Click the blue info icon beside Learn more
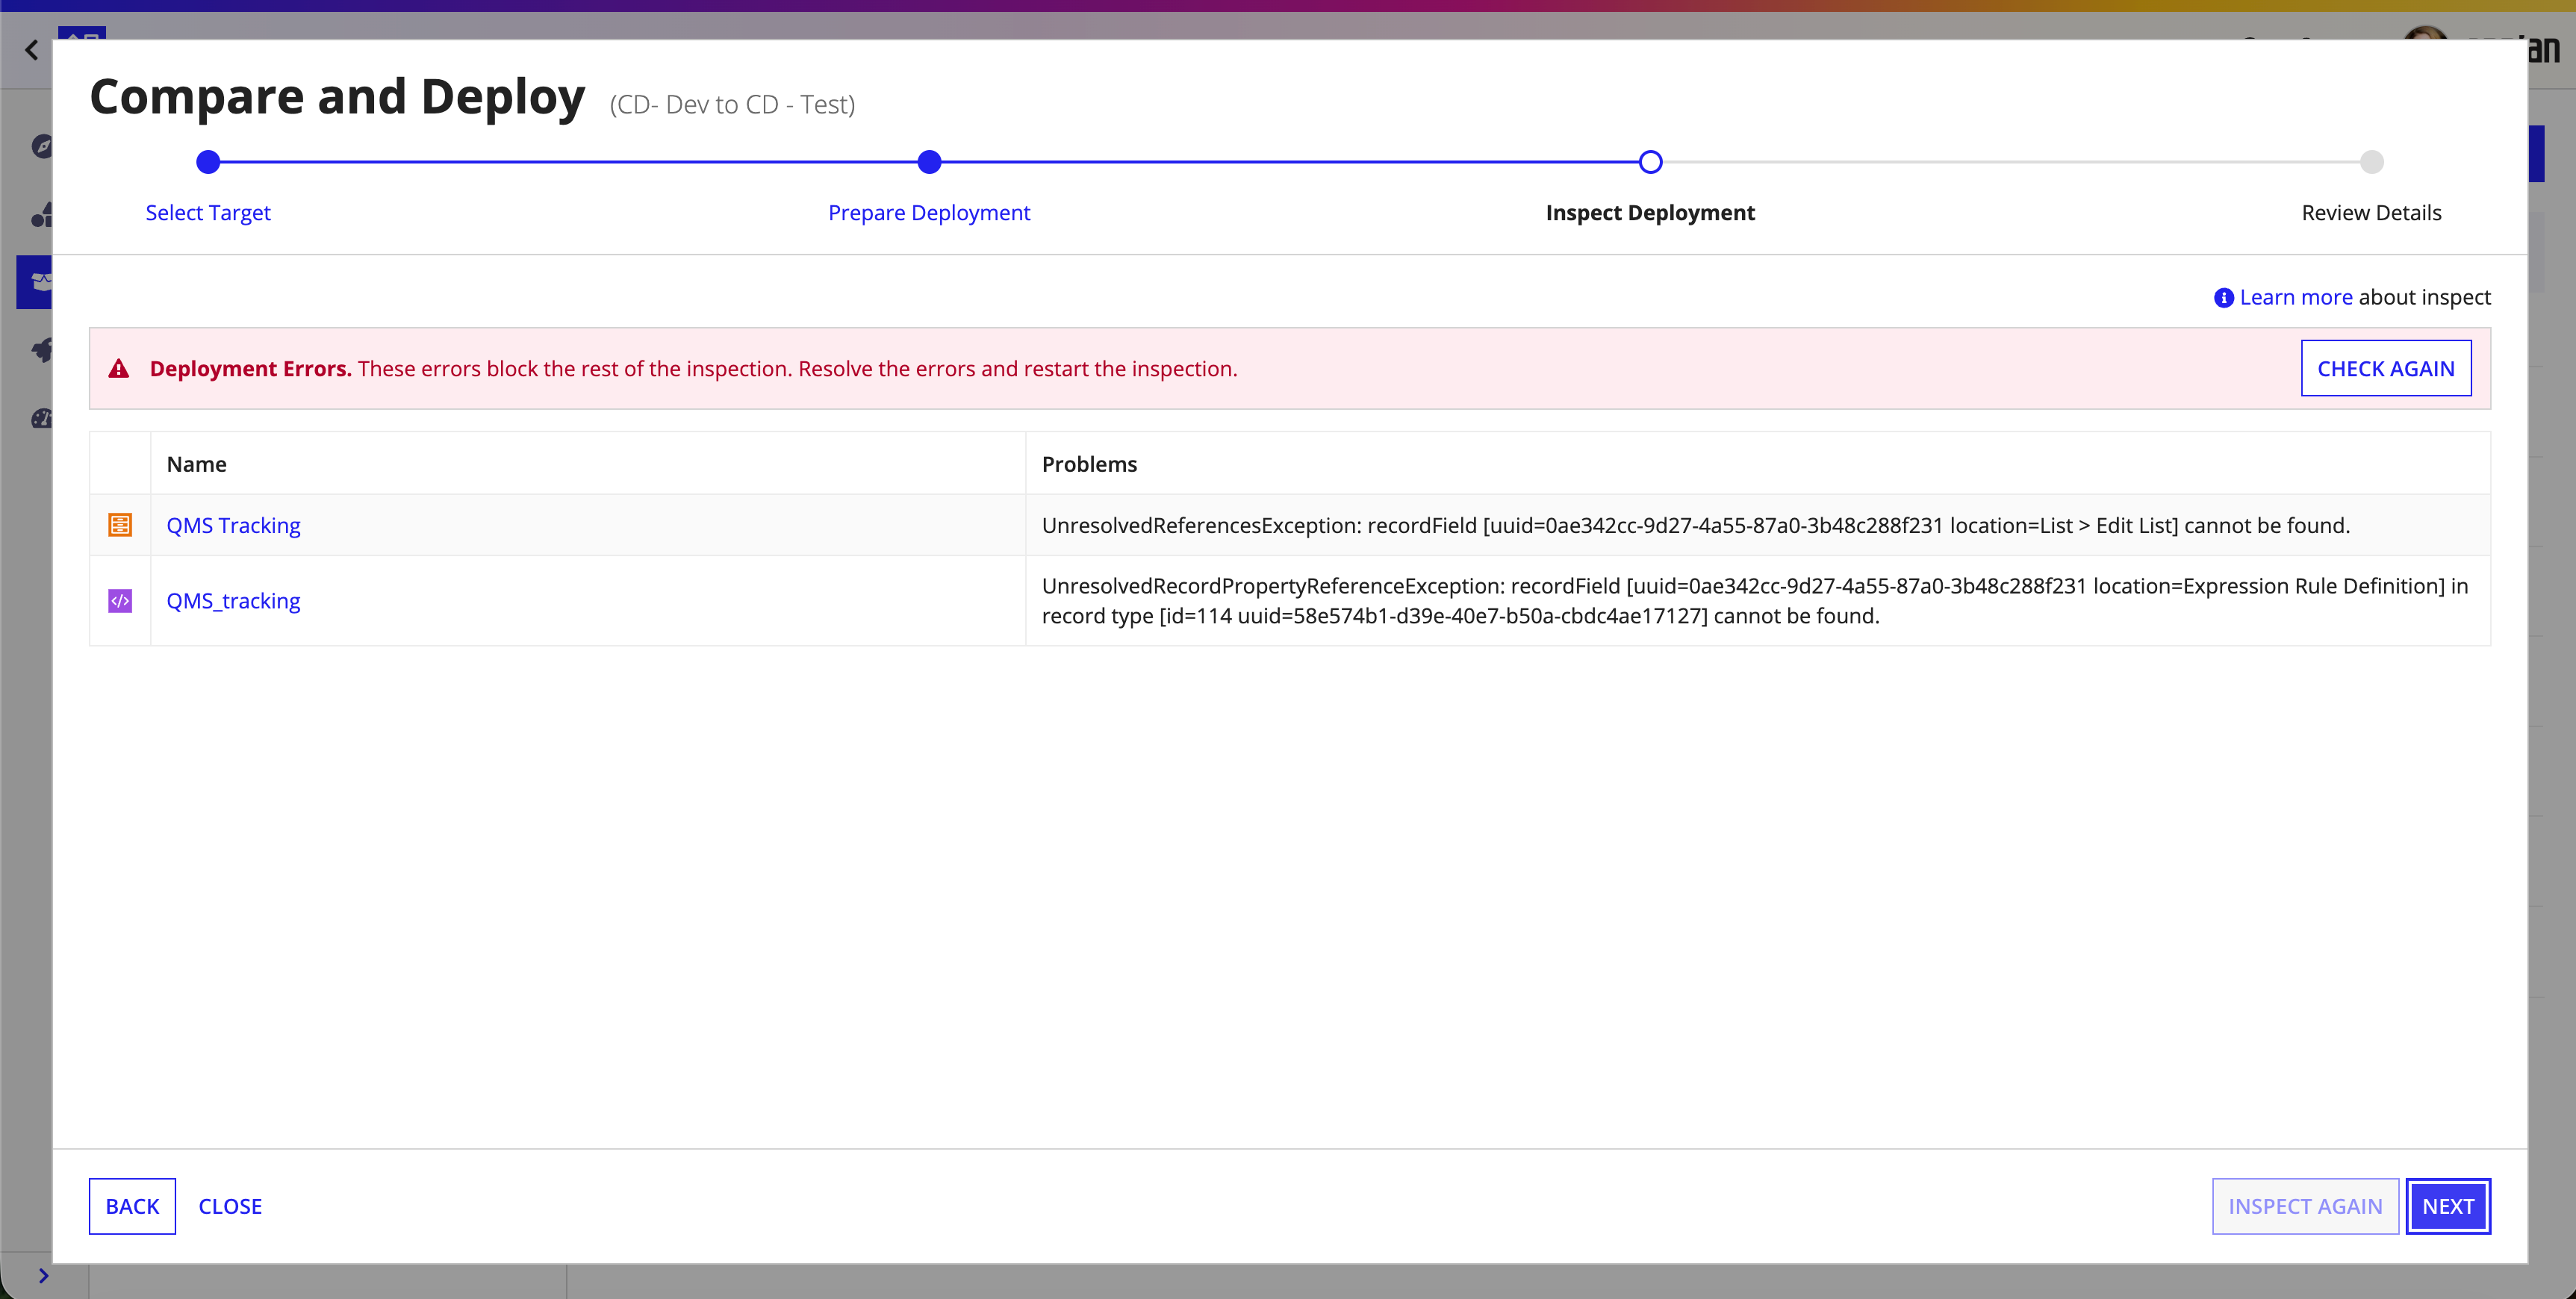Image resolution: width=2576 pixels, height=1299 pixels. (2223, 298)
